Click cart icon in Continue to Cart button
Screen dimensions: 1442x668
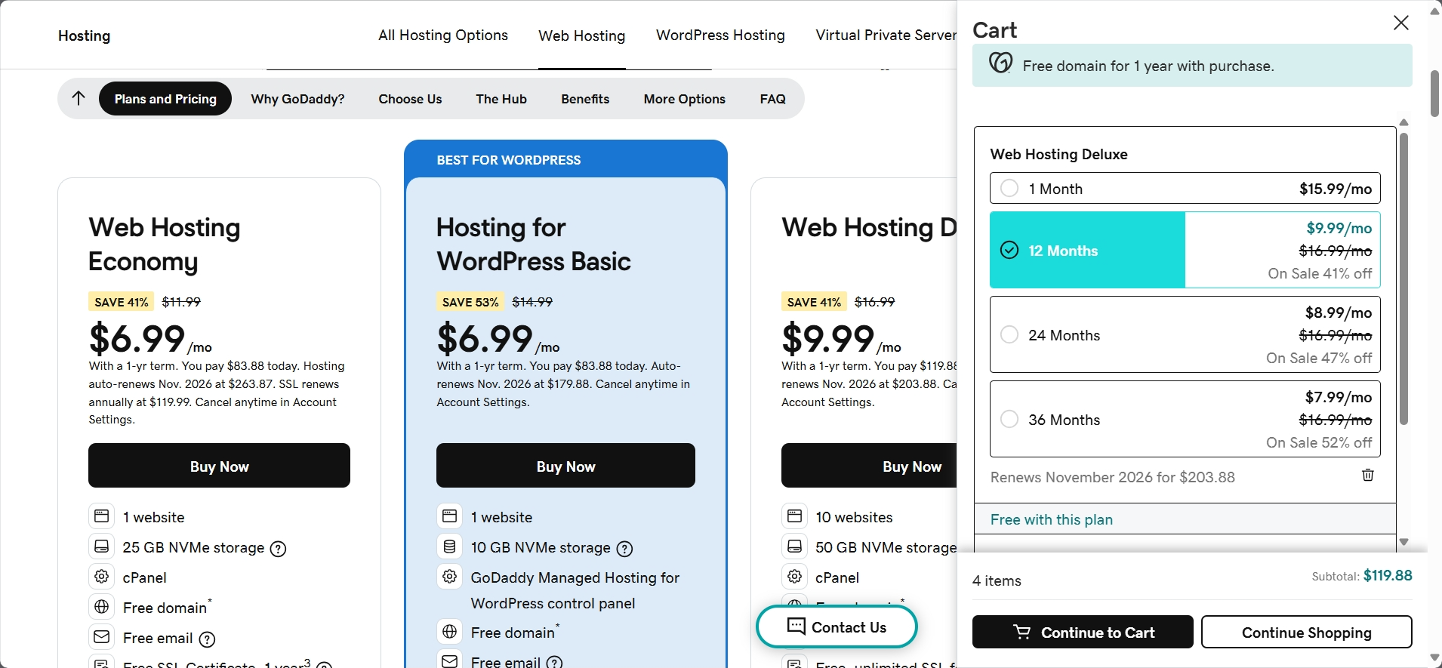pos(1021,633)
